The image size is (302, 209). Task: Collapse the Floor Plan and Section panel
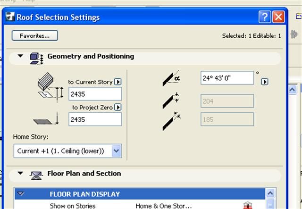click(20, 174)
